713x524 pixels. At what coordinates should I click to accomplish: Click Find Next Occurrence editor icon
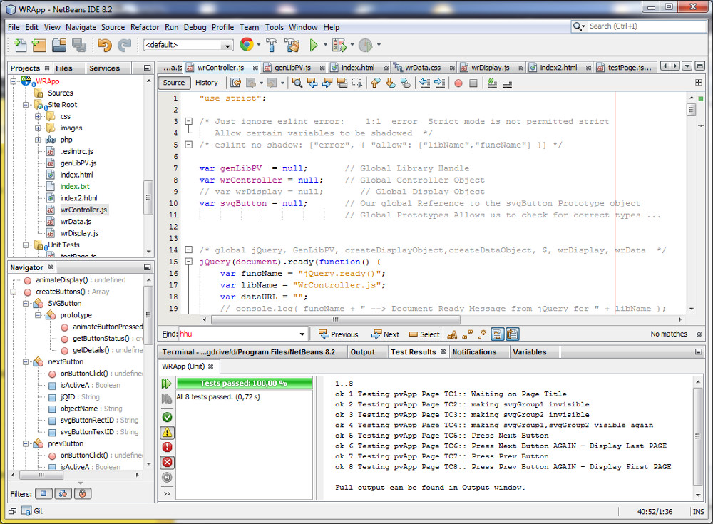click(327, 83)
